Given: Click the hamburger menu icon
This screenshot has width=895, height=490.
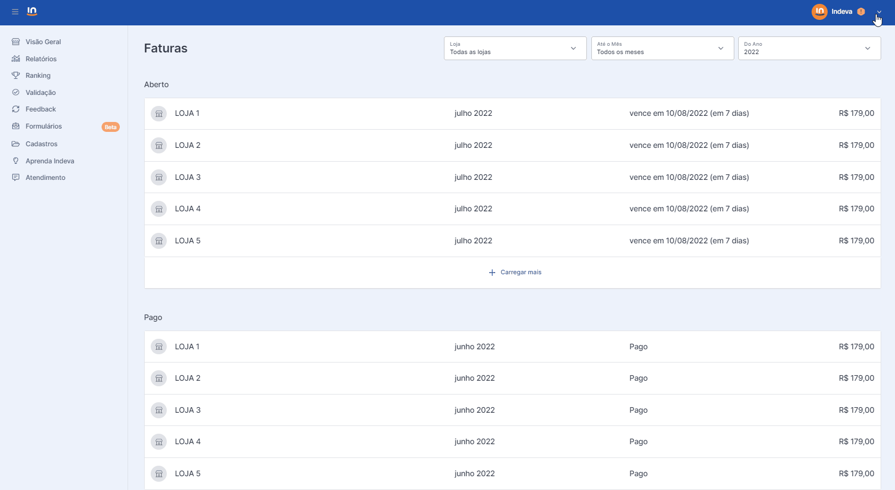Looking at the screenshot, I should [15, 12].
